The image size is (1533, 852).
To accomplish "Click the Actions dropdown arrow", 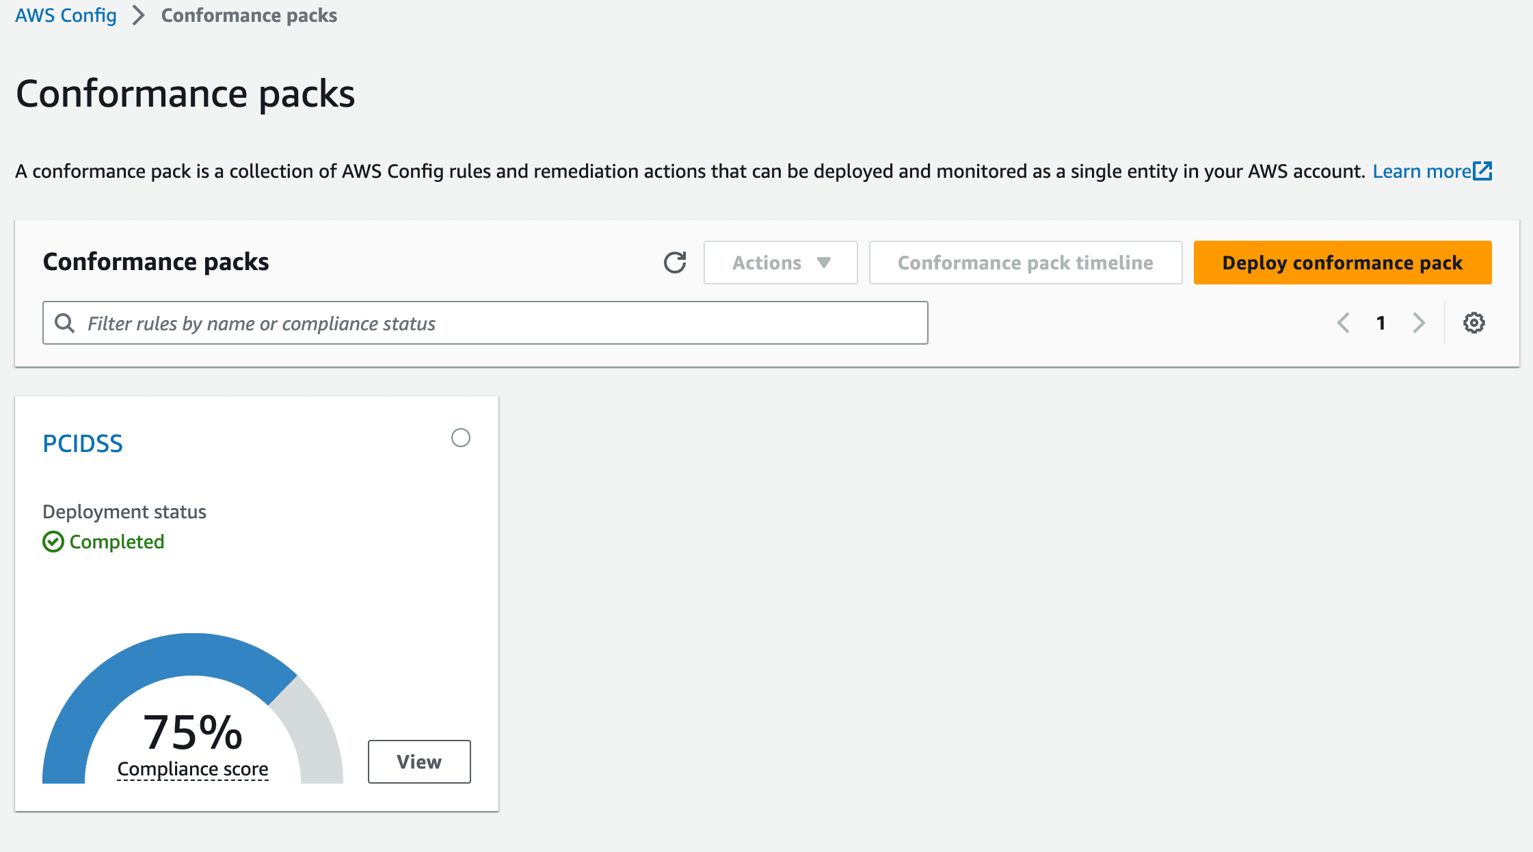I will [824, 263].
